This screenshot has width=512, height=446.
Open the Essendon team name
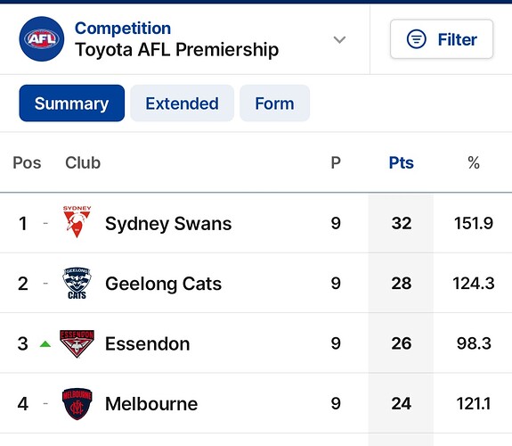147,344
